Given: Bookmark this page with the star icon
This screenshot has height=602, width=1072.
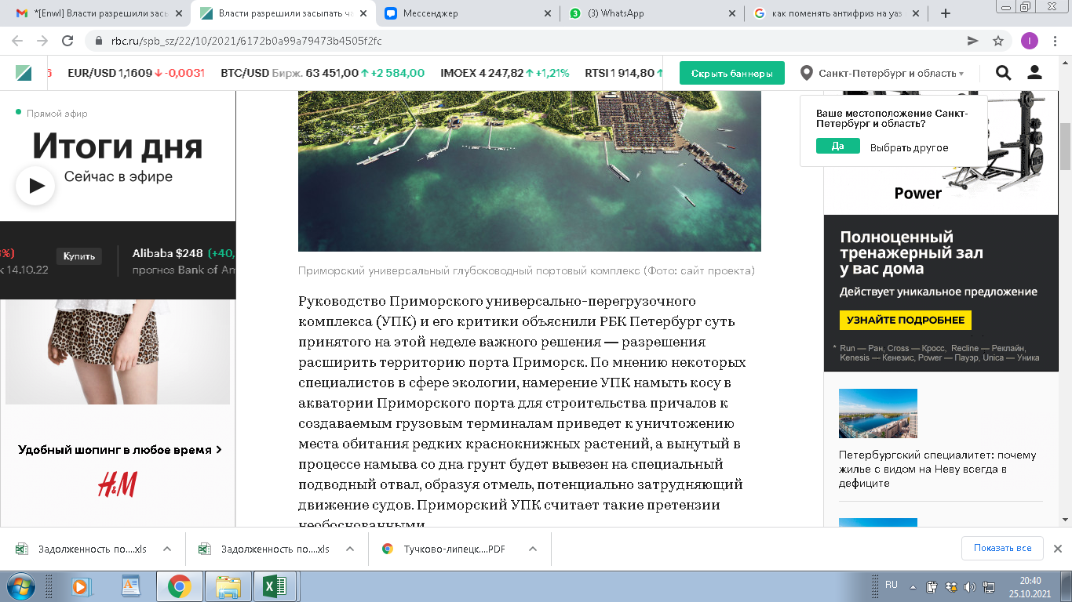Looking at the screenshot, I should (x=998, y=41).
